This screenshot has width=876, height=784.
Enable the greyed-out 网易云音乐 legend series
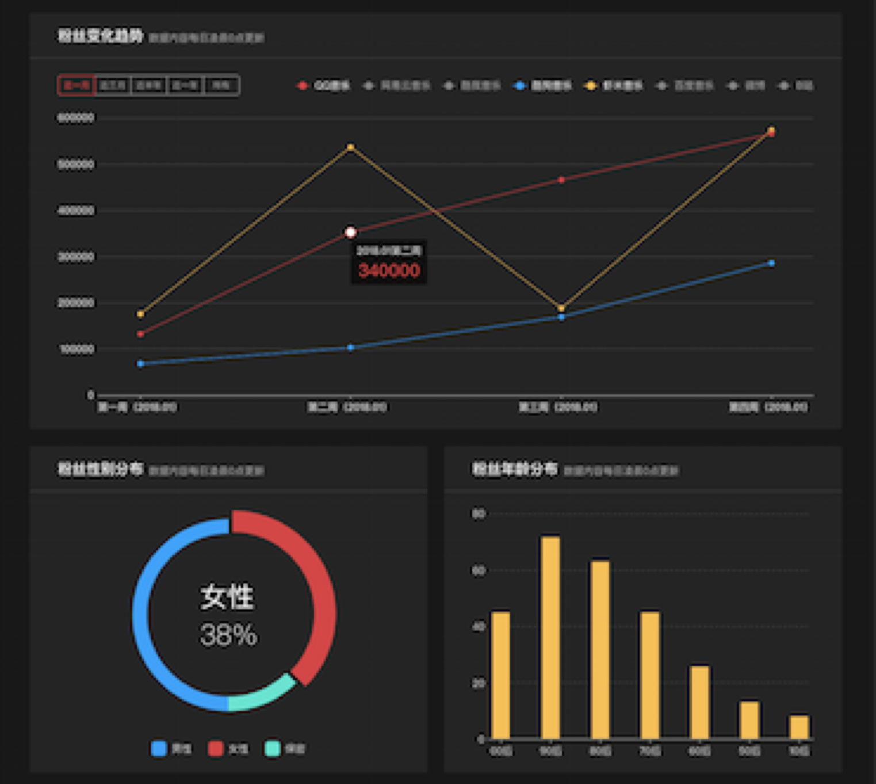396,86
